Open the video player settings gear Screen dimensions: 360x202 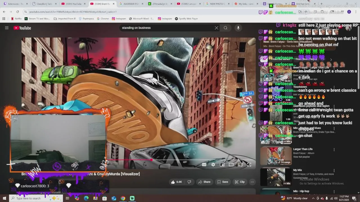coord(213,165)
